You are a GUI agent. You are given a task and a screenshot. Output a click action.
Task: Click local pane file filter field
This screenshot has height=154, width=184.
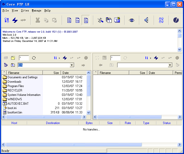point(24,58)
